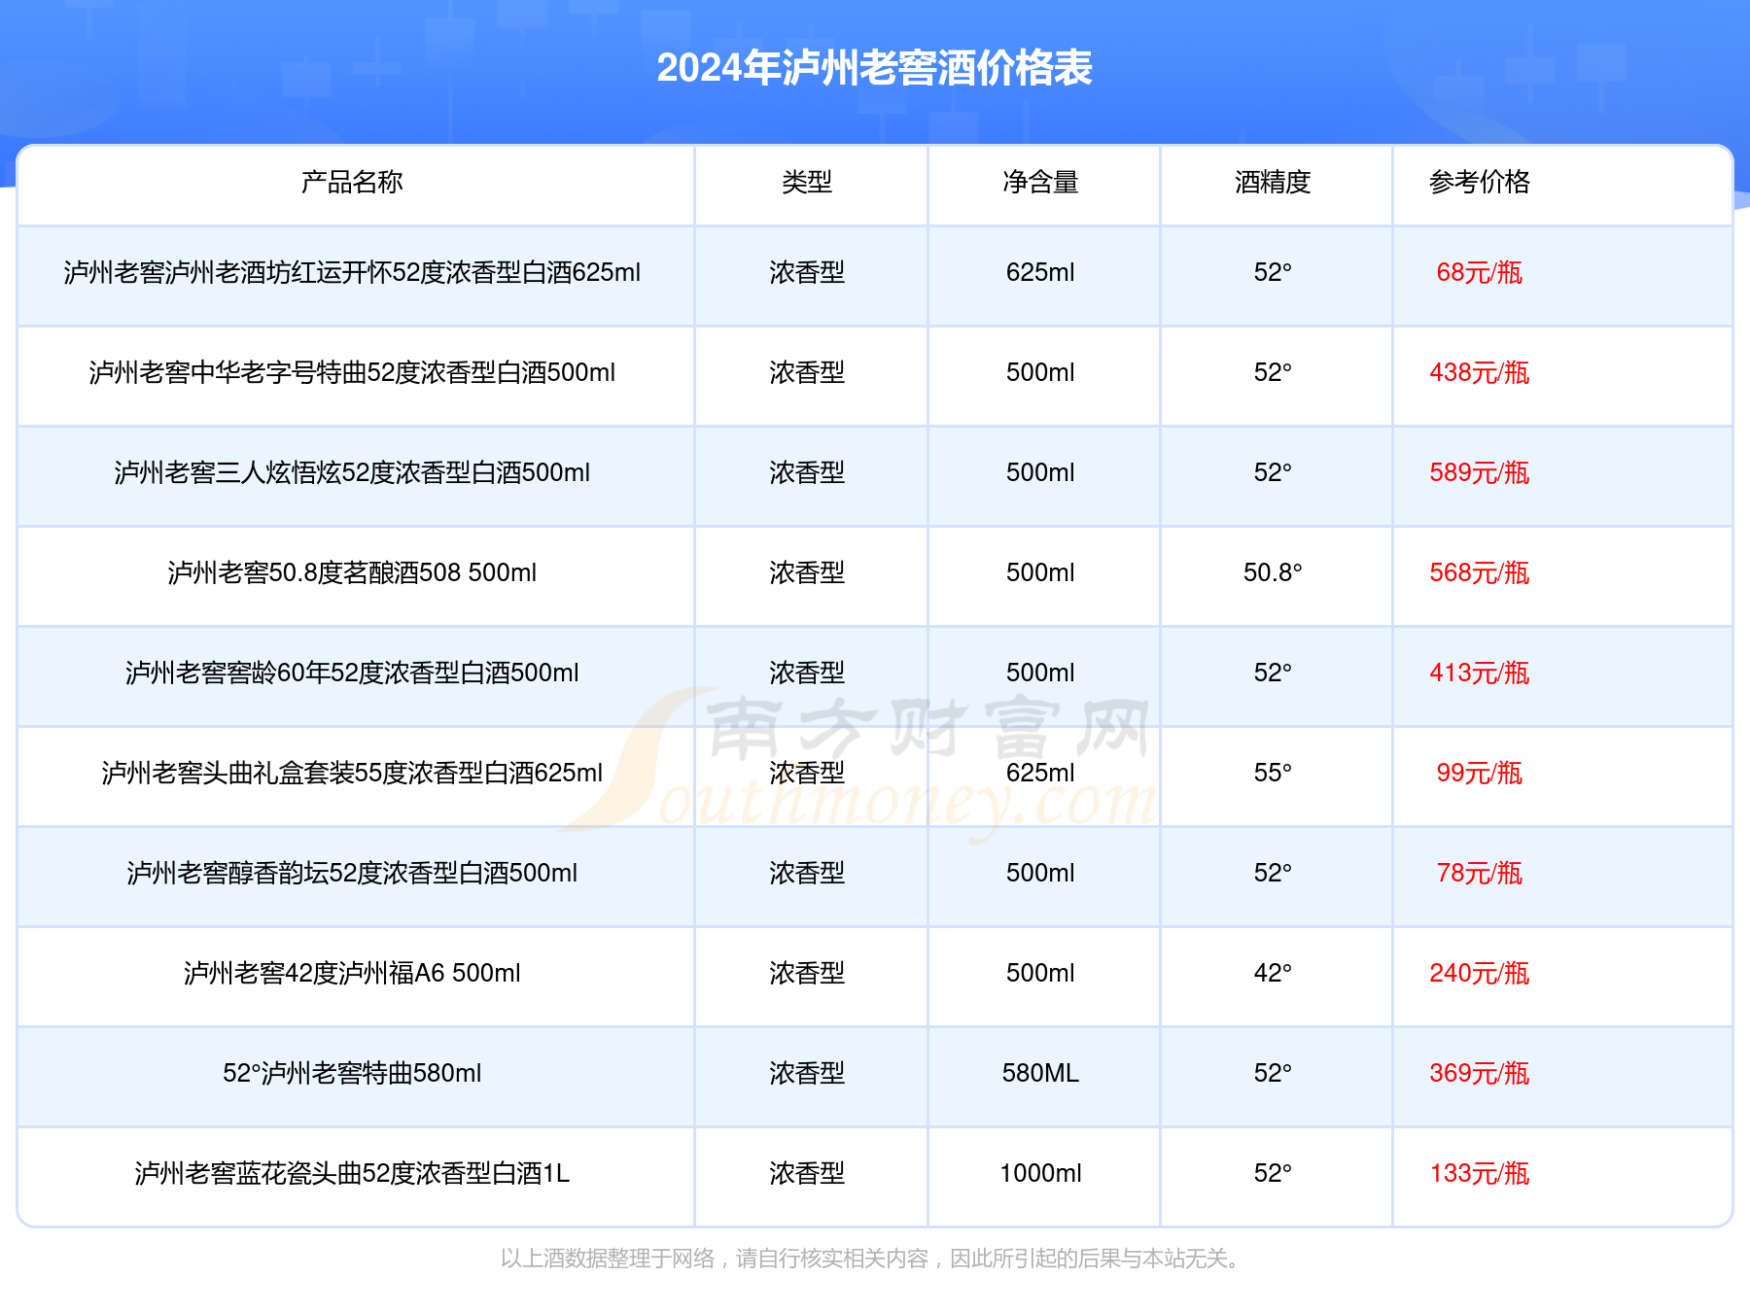Select product 泸州老窖中华老字号特曲52度浓香型白酒500ml
Viewport: 1750px width, 1312px height.
click(352, 372)
